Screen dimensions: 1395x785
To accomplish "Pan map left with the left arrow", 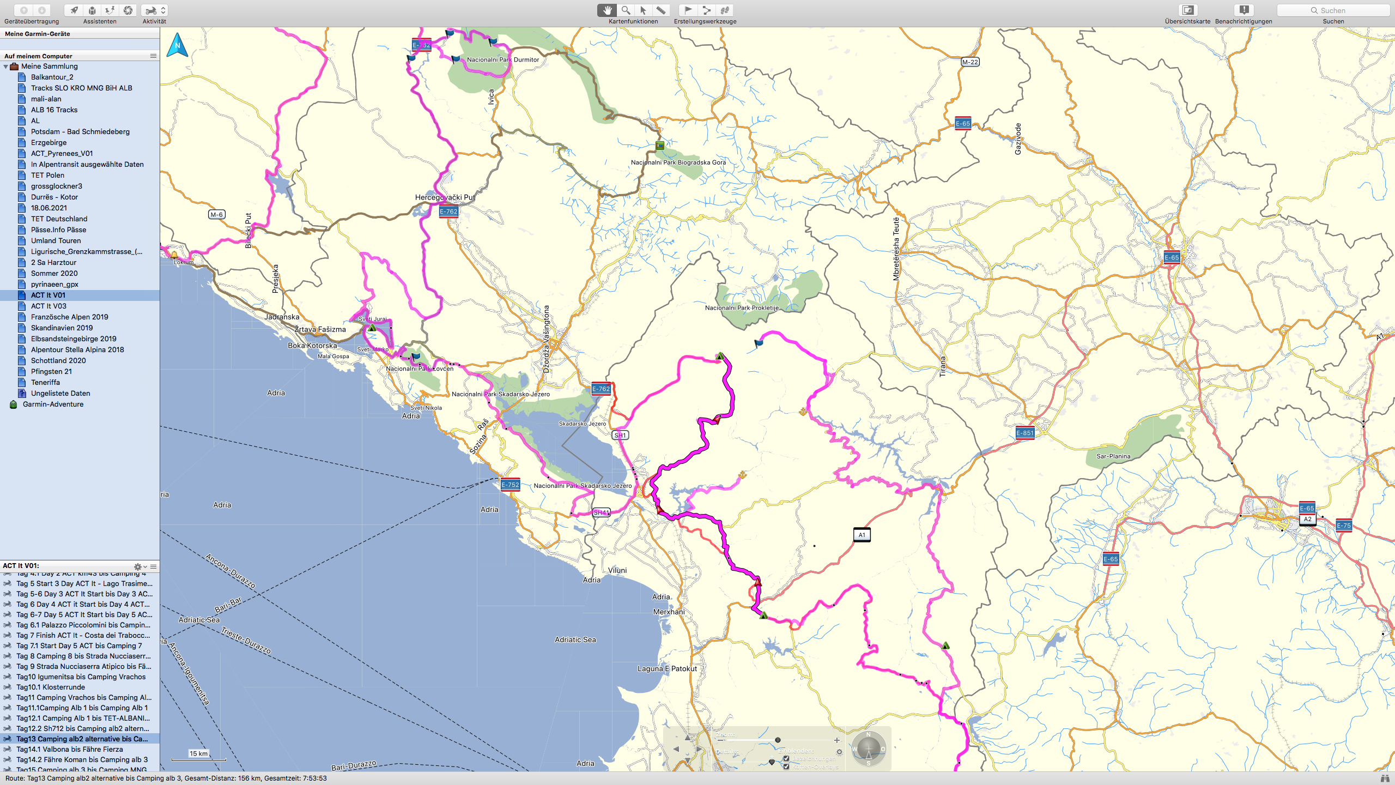I will pyautogui.click(x=676, y=749).
